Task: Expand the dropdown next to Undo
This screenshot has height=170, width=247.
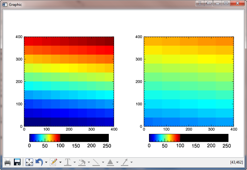Action: coord(46,162)
